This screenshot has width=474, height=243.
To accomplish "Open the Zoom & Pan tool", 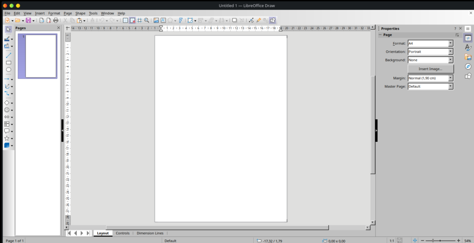I will (x=147, y=20).
